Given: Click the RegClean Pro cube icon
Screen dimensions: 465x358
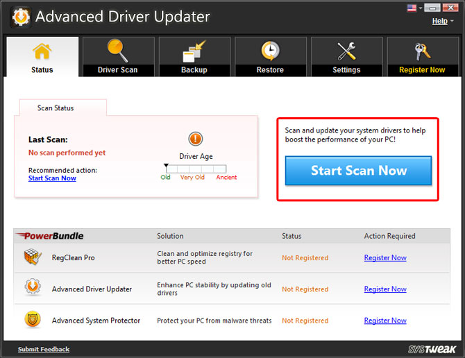Looking at the screenshot, I should coord(33,257).
